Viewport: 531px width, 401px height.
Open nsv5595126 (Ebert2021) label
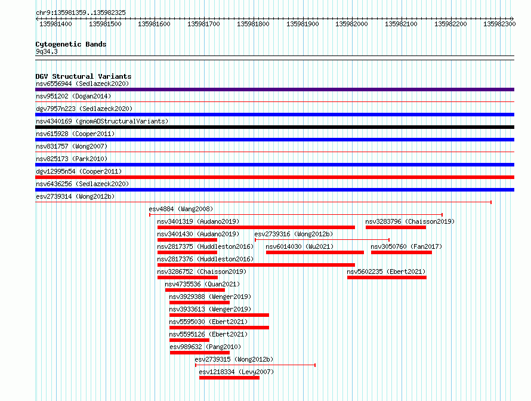click(x=208, y=334)
